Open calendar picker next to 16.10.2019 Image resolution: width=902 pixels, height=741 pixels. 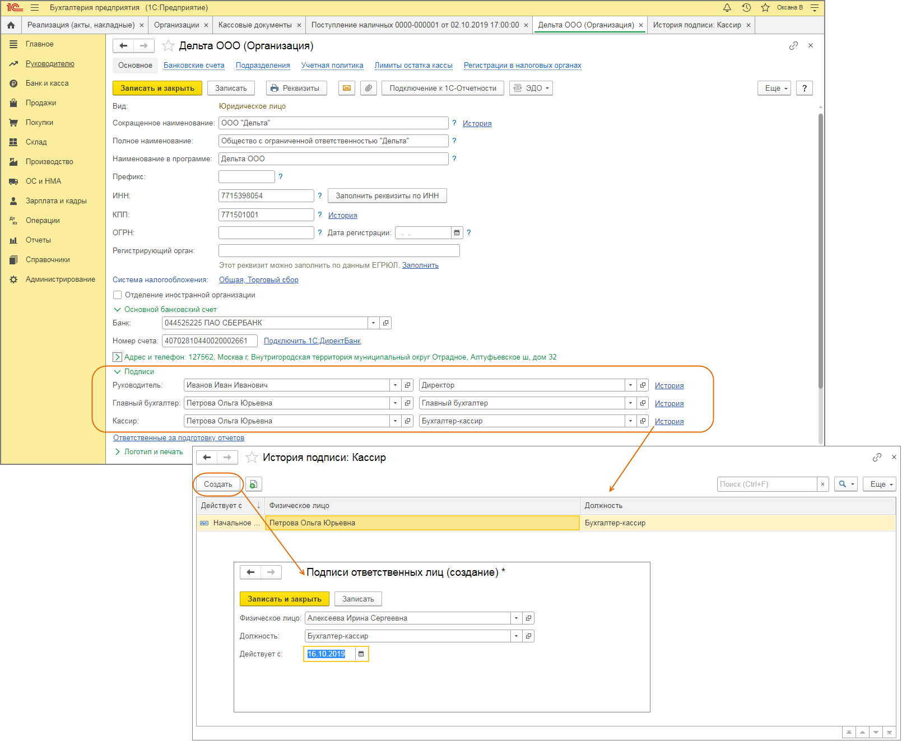361,654
